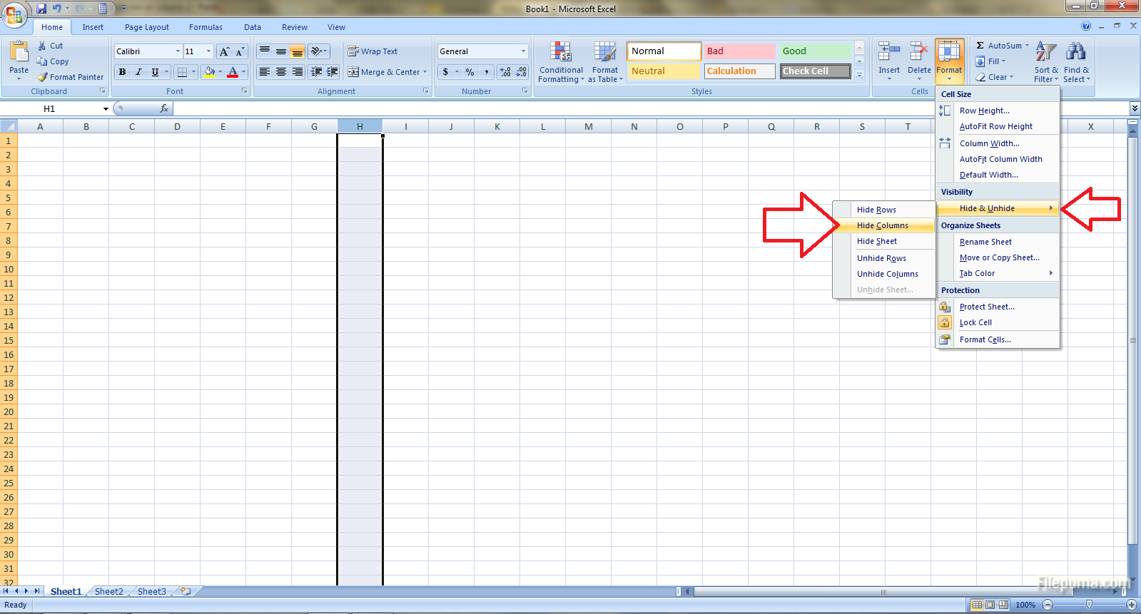1141x614 pixels.
Task: Select the Sheet2 worksheet tab
Action: point(108,591)
